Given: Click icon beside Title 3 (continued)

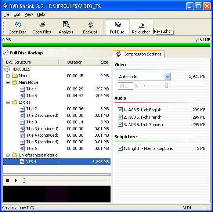Looking at the screenshot, I should [22, 129].
